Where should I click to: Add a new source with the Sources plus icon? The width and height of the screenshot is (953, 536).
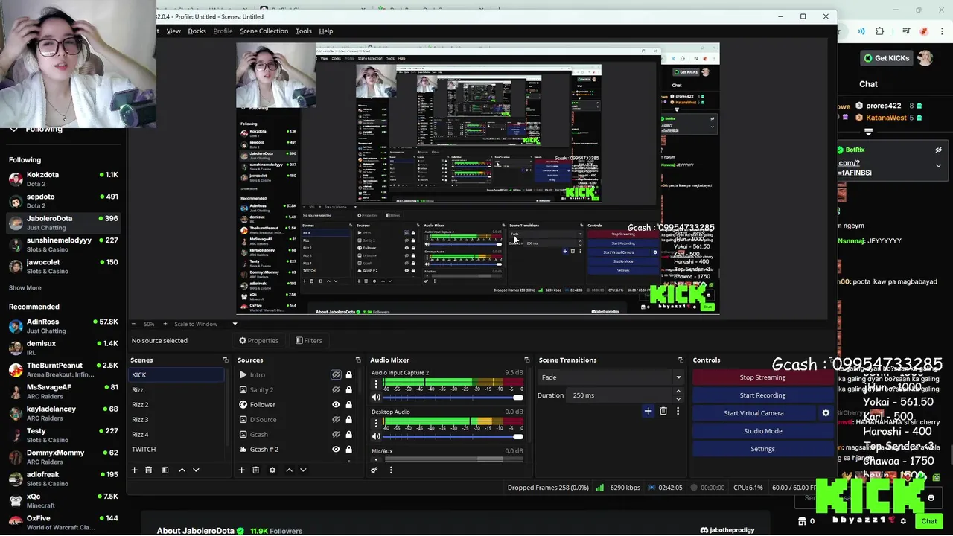click(241, 470)
